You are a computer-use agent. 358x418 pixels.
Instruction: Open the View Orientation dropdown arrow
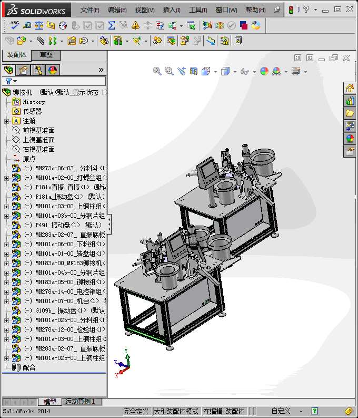[216, 72]
